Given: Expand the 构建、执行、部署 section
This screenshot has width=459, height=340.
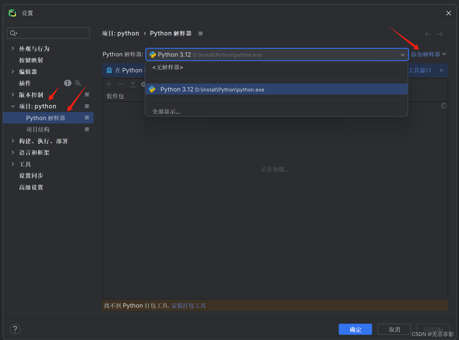Looking at the screenshot, I should click(x=13, y=141).
